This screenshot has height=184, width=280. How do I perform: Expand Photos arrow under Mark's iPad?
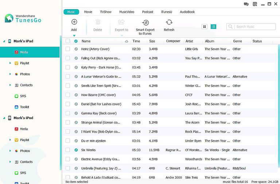pos(10,74)
